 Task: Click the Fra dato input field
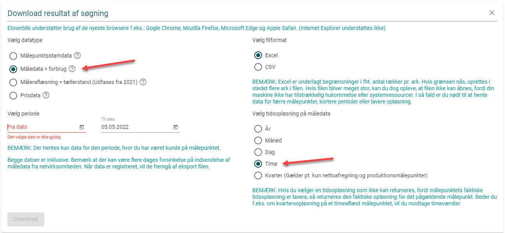point(43,127)
